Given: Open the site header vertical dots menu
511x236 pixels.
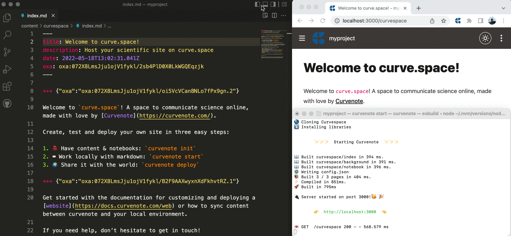Looking at the screenshot, I should (501, 38).
